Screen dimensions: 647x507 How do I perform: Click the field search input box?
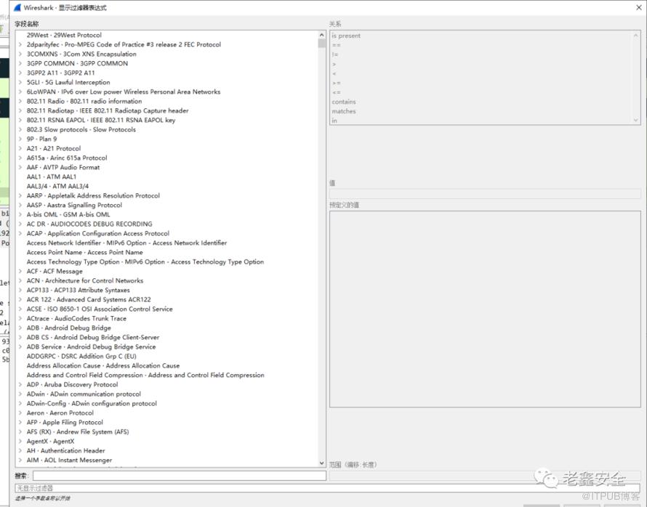click(x=180, y=476)
